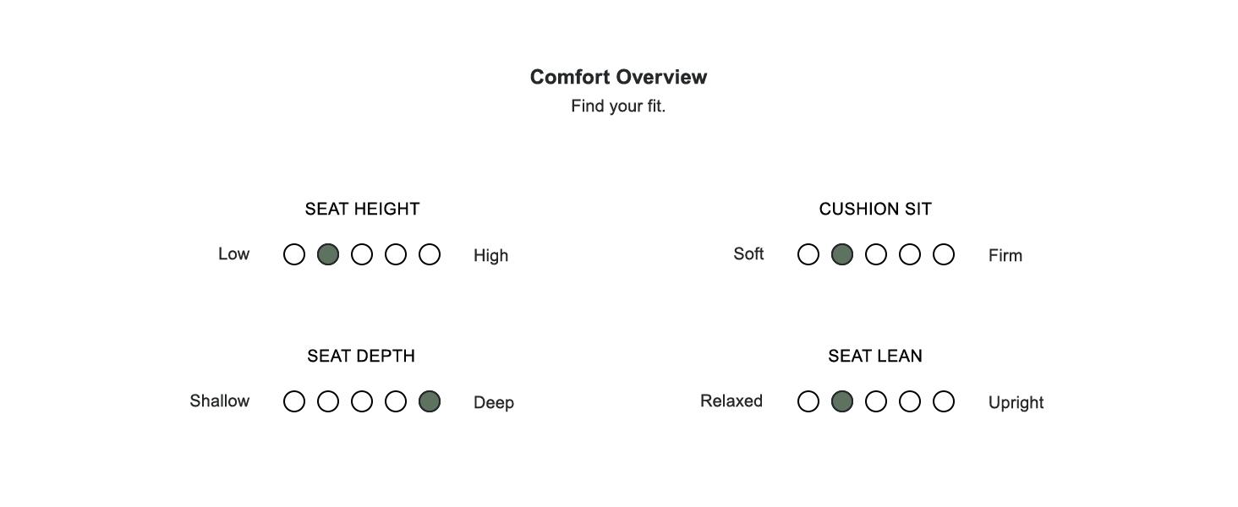Pick the middle Cushion Sit circle
Viewport: 1238px width, 507px height.
tap(876, 254)
